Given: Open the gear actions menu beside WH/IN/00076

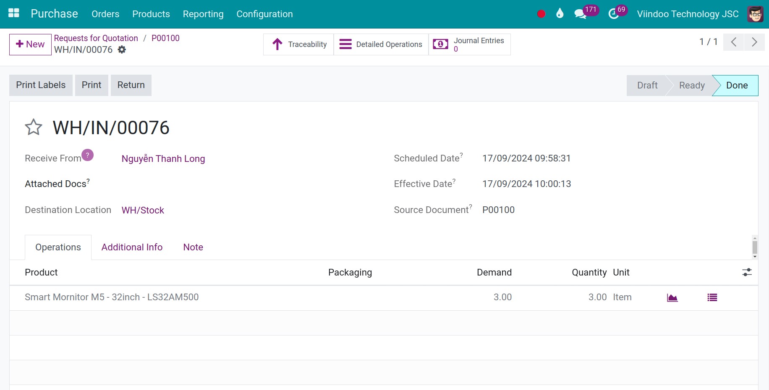Looking at the screenshot, I should (122, 49).
